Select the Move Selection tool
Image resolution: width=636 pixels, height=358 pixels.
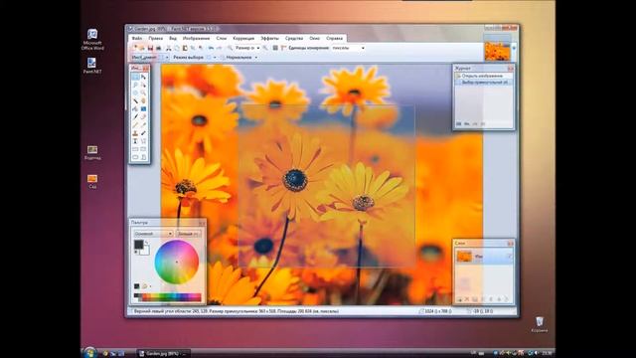[x=143, y=85]
